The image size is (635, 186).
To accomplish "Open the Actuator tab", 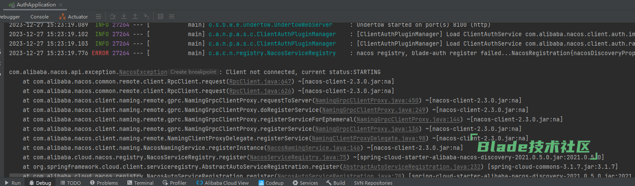I will tap(74, 17).
